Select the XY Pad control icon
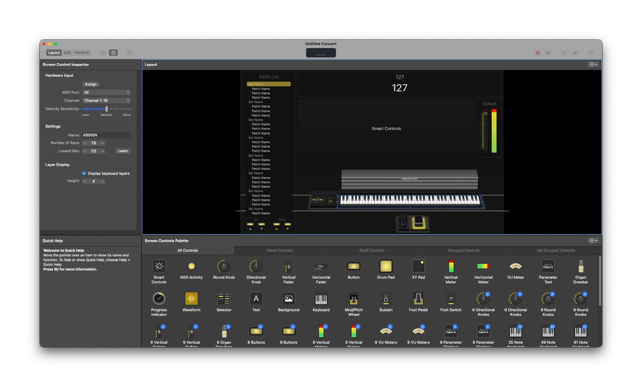This screenshot has width=642, height=387. pyautogui.click(x=418, y=266)
